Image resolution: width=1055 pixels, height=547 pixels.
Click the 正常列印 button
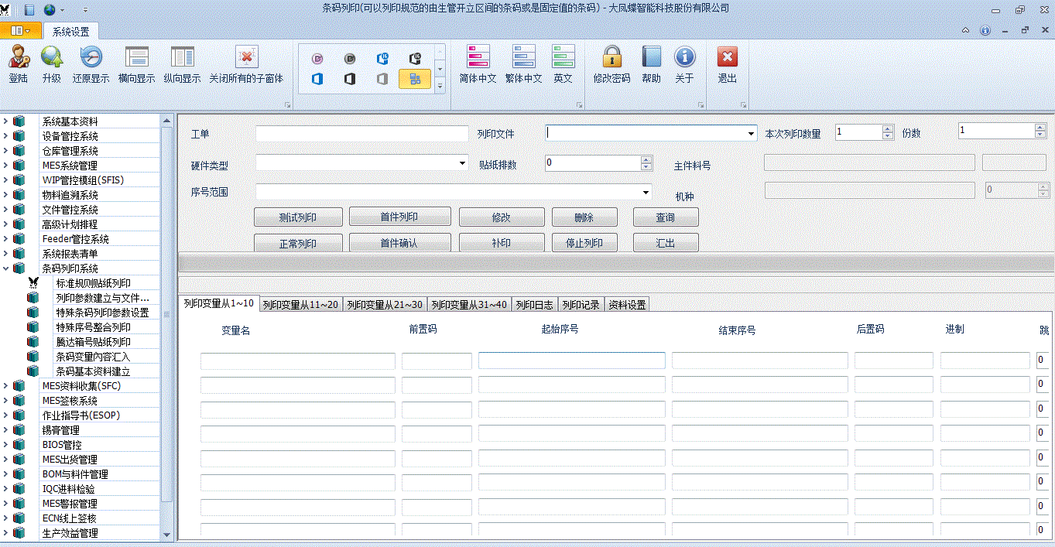pos(298,243)
